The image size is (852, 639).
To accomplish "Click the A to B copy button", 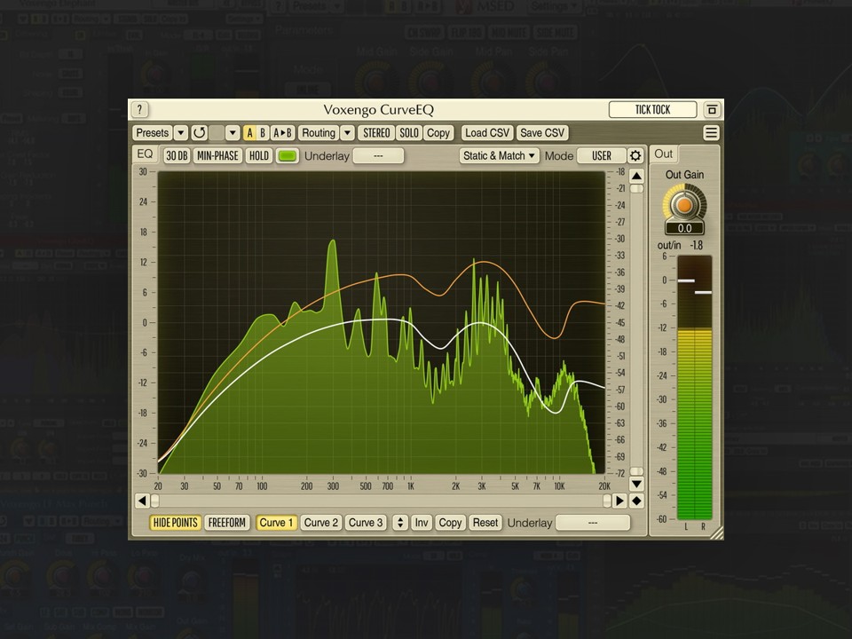I will tap(282, 133).
